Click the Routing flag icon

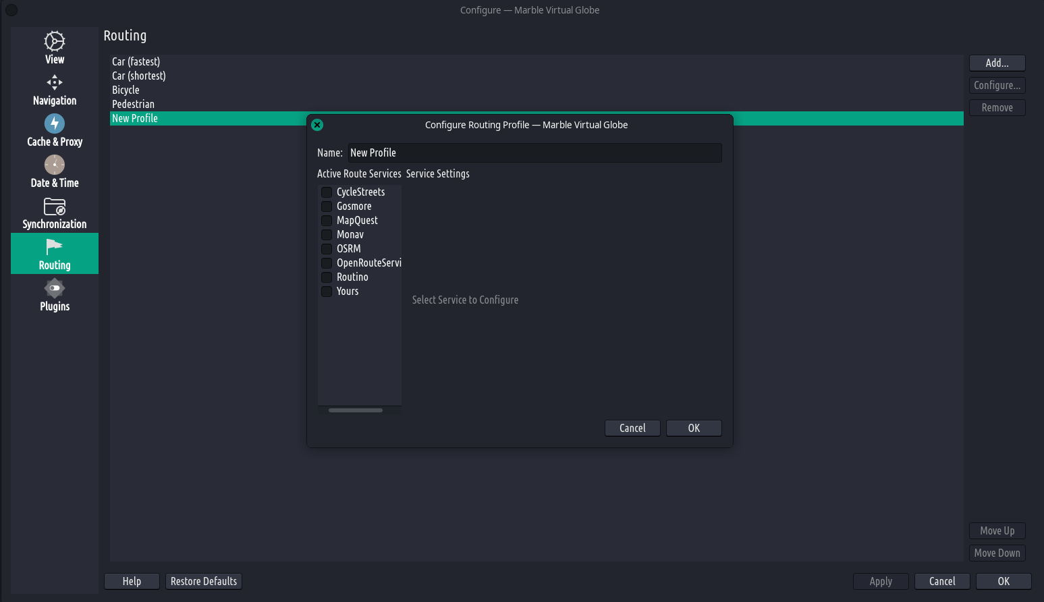tap(55, 247)
